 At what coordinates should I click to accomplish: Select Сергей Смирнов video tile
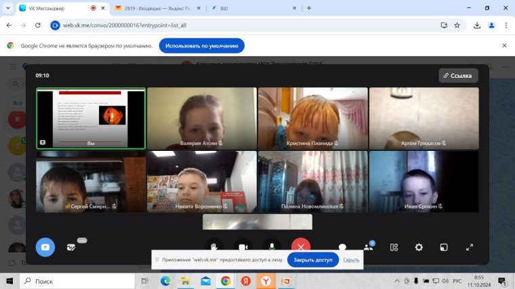[91, 182]
